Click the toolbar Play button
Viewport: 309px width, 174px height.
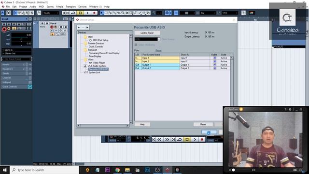click(87, 13)
